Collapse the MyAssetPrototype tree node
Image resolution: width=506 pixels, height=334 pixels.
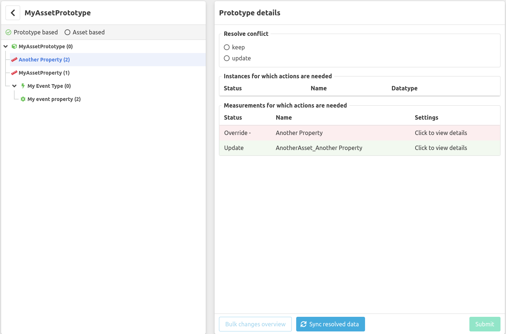click(x=5, y=46)
